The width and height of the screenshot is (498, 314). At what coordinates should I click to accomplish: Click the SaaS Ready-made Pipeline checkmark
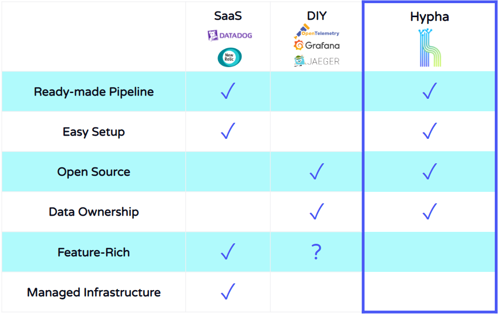[228, 90]
